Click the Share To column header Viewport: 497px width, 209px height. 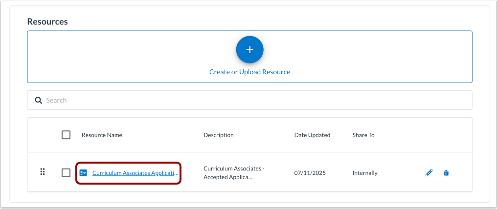click(363, 135)
